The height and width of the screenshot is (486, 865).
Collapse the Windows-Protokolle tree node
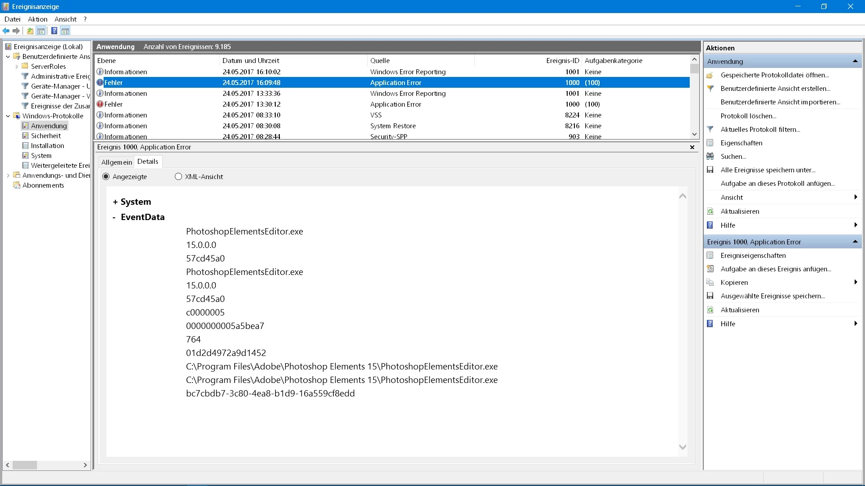(8, 116)
